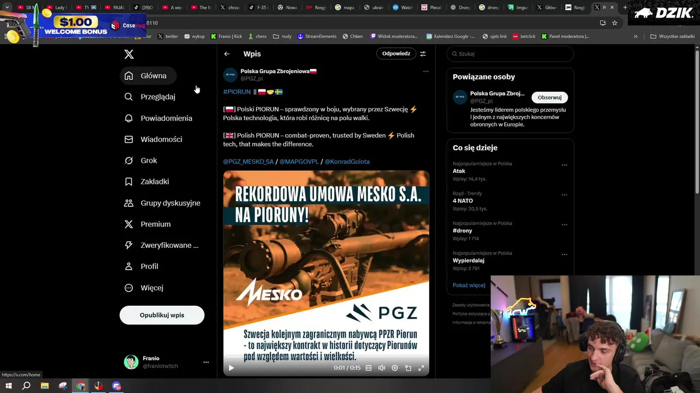The image size is (700, 393).
Task: Bookmark this page with star icon
Action: pos(615,23)
